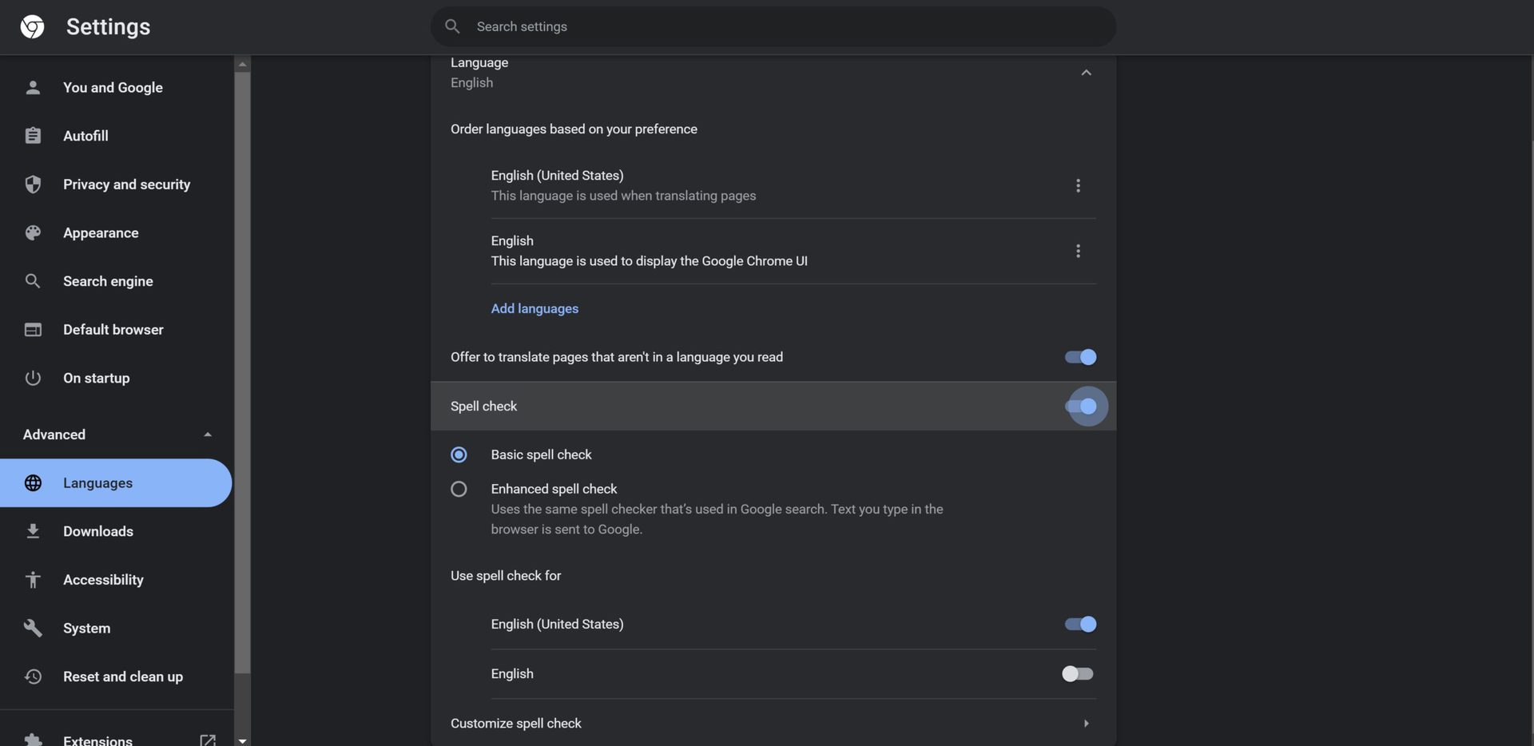The image size is (1534, 746).
Task: Collapse the Language section chevron
Action: [x=1086, y=73]
